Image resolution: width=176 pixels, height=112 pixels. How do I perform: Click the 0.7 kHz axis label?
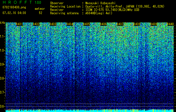2,92
